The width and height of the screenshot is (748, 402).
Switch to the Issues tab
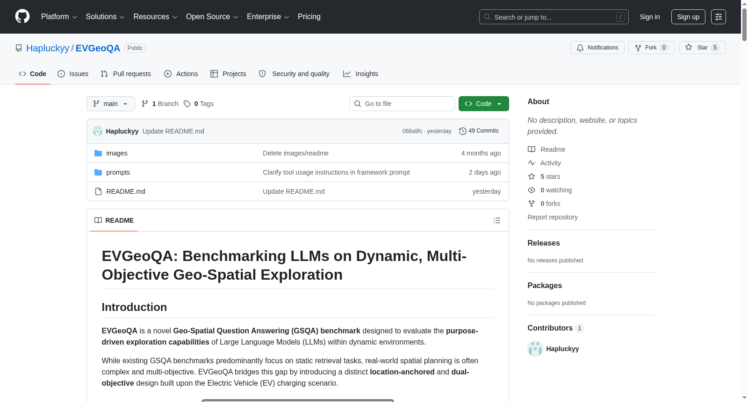tap(73, 74)
